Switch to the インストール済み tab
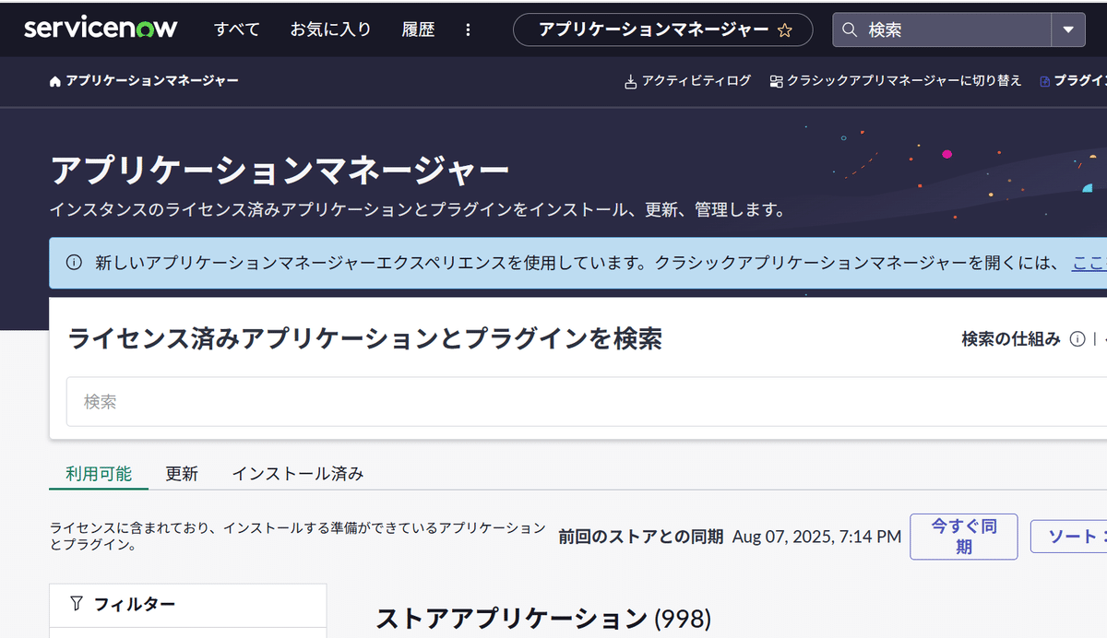Image resolution: width=1107 pixels, height=638 pixels. (x=297, y=473)
